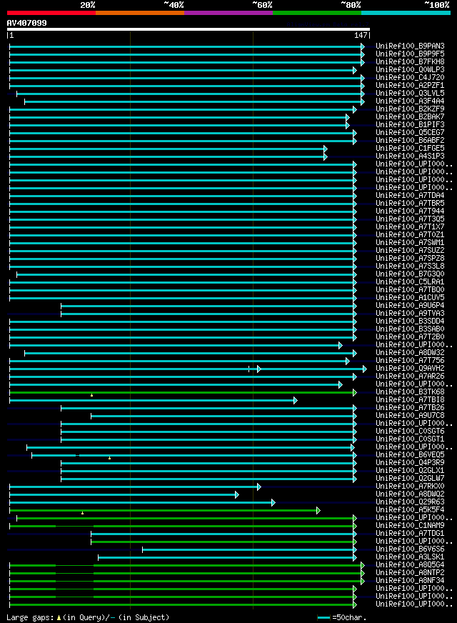Click the cyan alignment bar for A8DWQ2

tap(124, 495)
